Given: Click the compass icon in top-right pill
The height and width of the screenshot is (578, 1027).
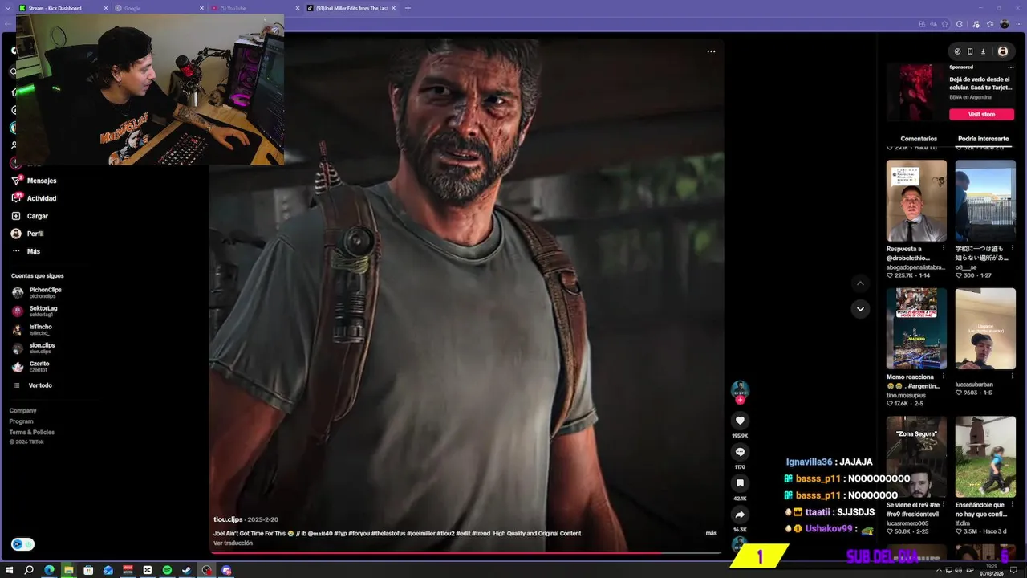Looking at the screenshot, I should pos(957,51).
